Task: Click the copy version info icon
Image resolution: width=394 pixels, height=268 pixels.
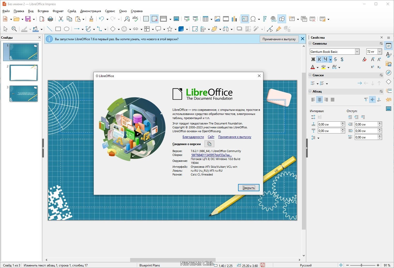Action: (x=209, y=144)
